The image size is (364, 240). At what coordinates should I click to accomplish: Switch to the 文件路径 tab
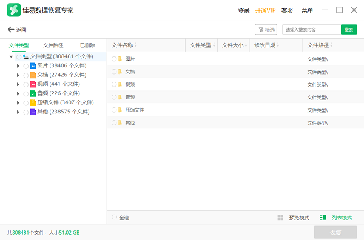(53, 45)
